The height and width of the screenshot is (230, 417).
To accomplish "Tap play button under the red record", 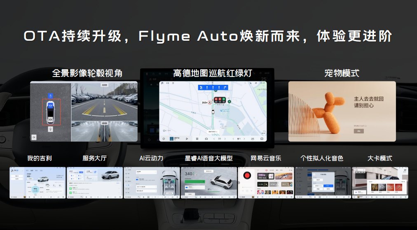I will (x=247, y=191).
